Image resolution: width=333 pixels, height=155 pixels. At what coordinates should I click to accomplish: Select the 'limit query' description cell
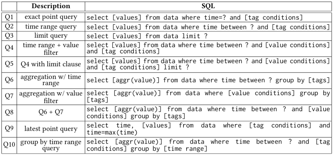[x=51, y=36]
